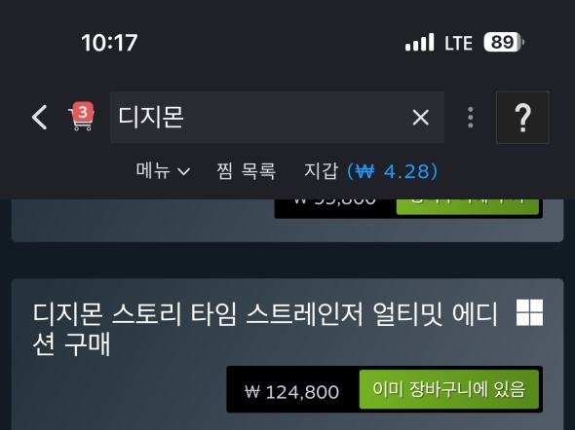This screenshot has height=430, width=575.
Task: Go back with the left arrow icon
Action: [40, 117]
